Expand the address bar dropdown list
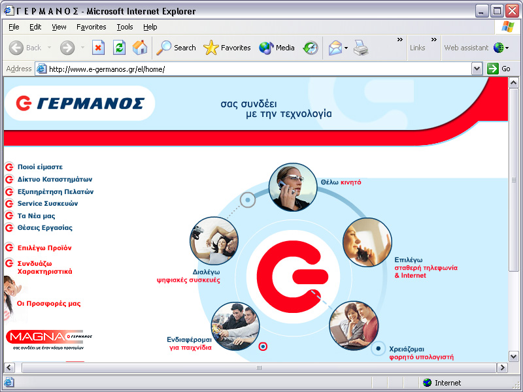Screen dimensions: 523x392 (x=477, y=69)
